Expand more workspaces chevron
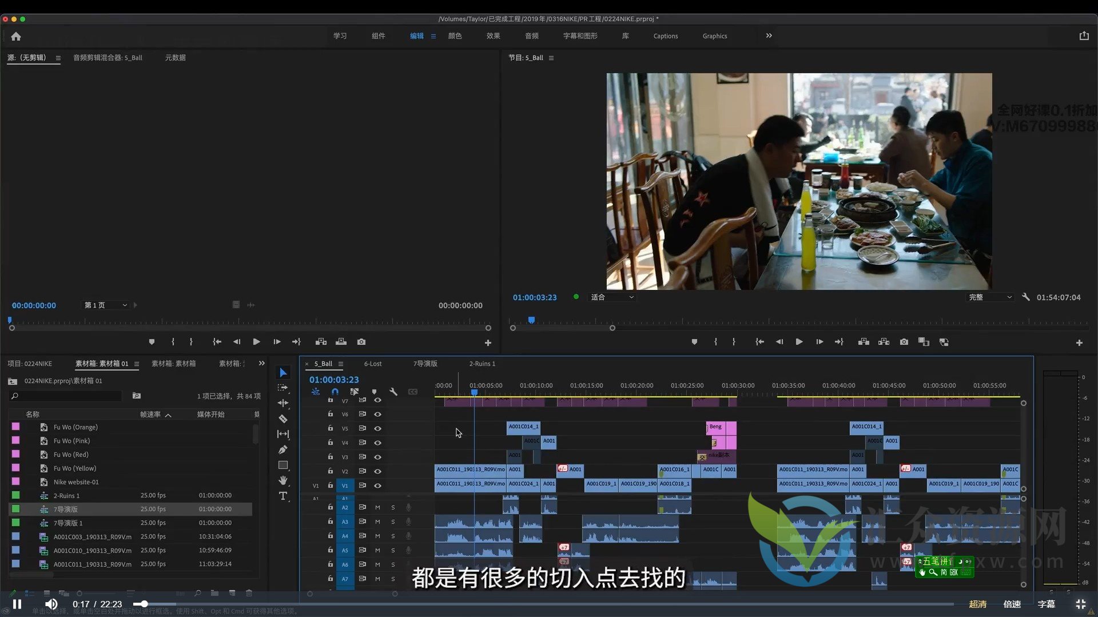Image resolution: width=1098 pixels, height=617 pixels. tap(769, 35)
